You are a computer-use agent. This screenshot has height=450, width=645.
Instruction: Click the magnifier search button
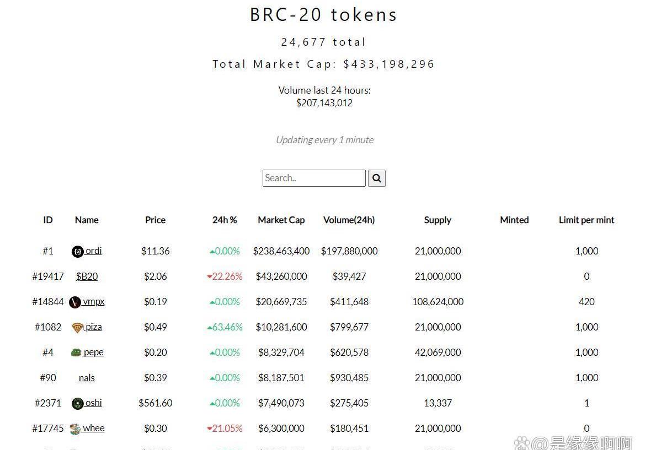click(376, 178)
